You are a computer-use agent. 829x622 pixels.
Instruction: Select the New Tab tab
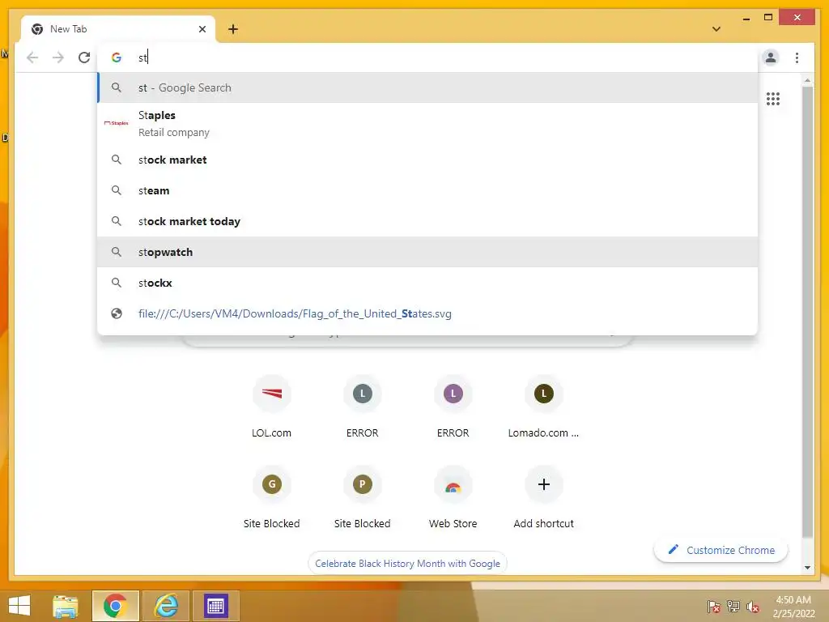118,29
